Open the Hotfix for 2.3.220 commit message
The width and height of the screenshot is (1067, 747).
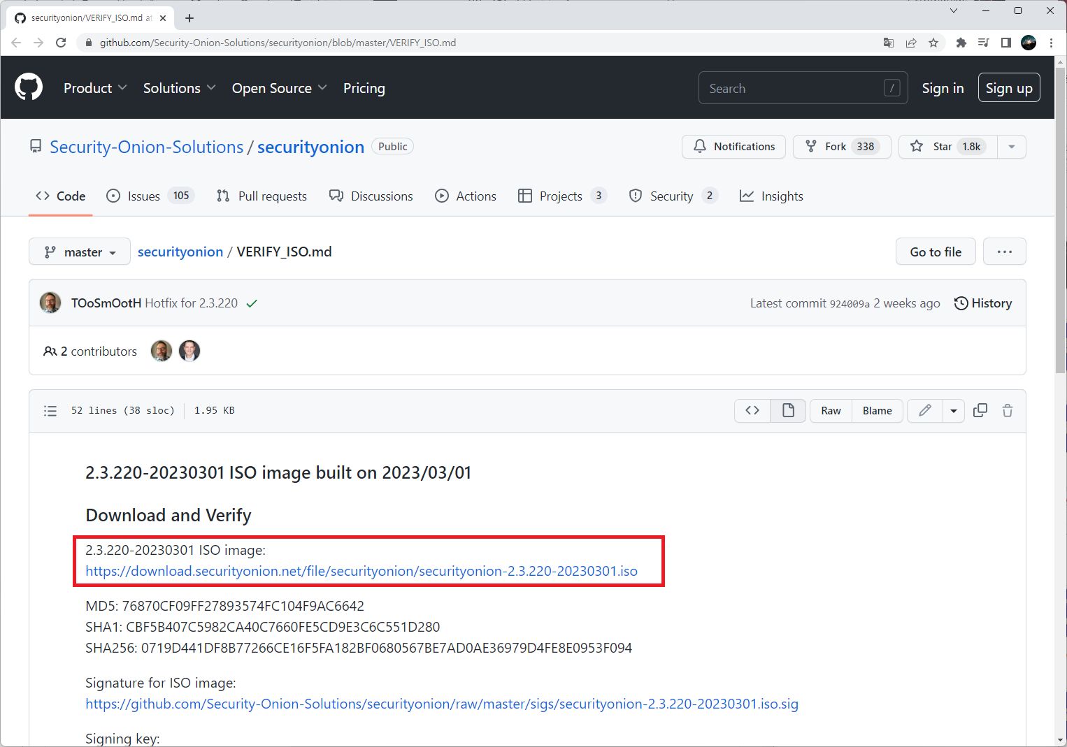click(191, 303)
